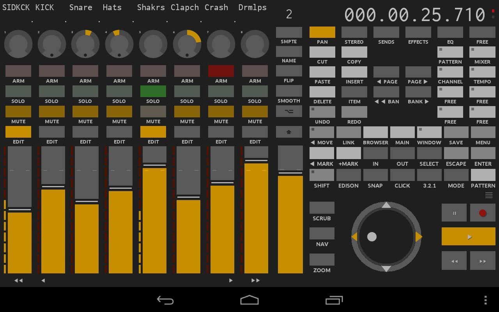The width and height of the screenshot is (499, 312).
Task: Open Android overflow menu dots
Action: (485, 300)
